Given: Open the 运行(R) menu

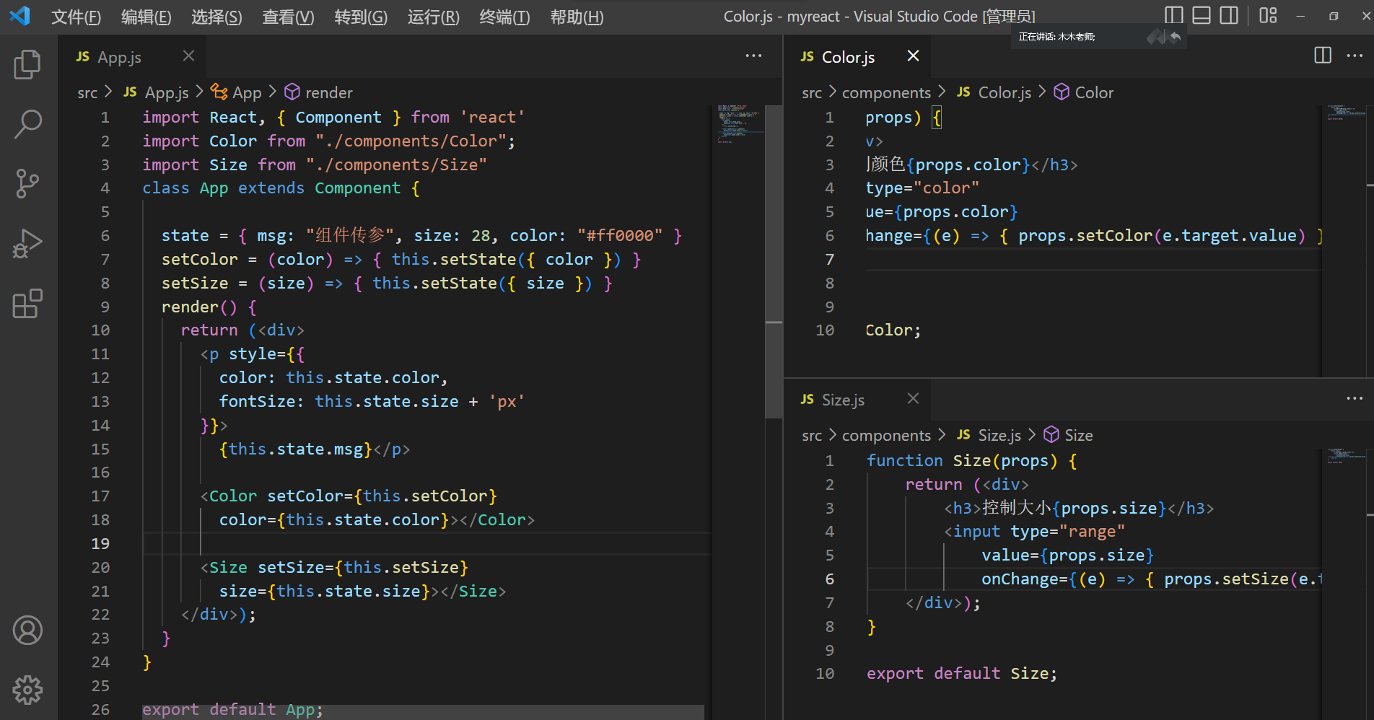Looking at the screenshot, I should [x=433, y=17].
